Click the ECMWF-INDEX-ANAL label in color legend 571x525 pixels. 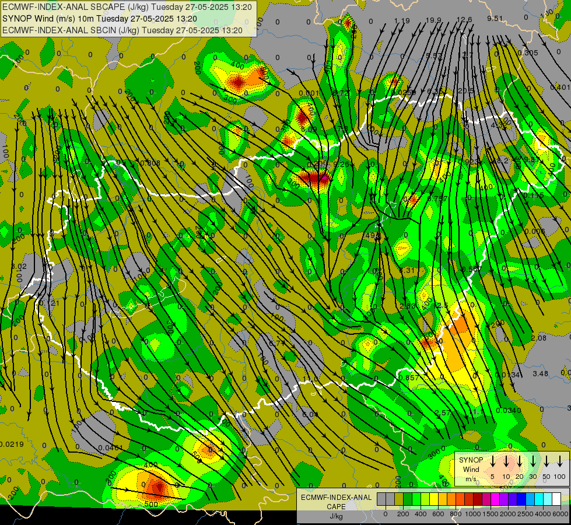click(336, 498)
